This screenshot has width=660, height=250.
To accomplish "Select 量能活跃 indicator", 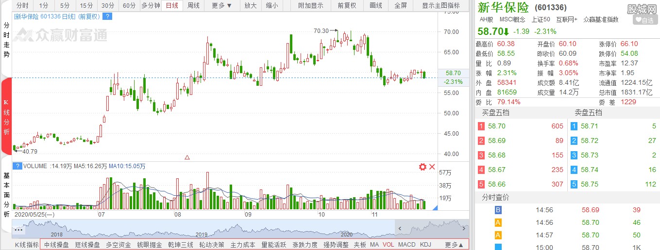I will pos(274,245).
